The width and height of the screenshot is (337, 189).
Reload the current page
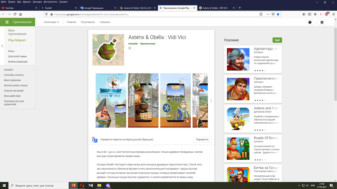point(15,14)
